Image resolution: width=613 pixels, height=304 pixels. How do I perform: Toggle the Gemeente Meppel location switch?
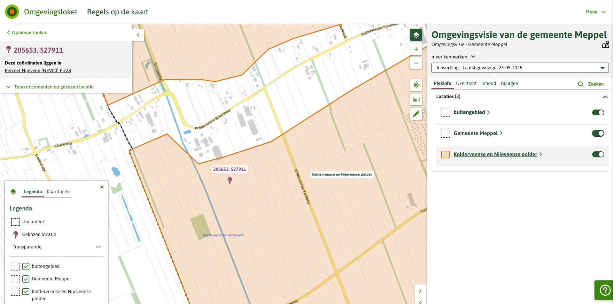pyautogui.click(x=598, y=133)
